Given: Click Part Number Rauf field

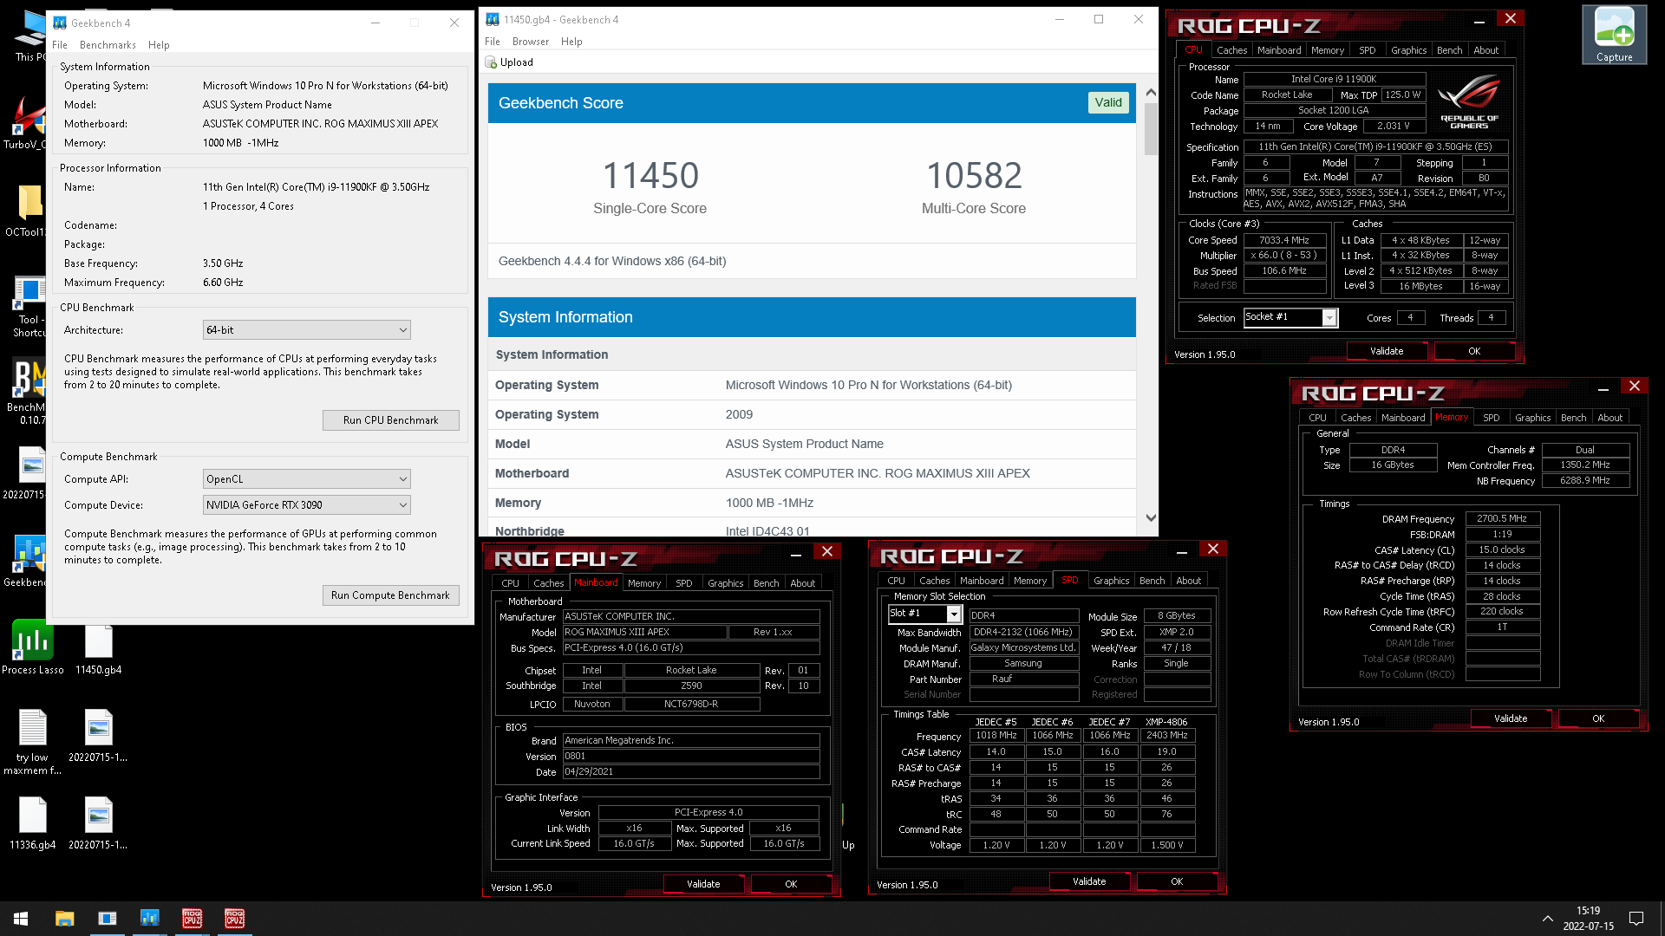Looking at the screenshot, I should coord(1023,679).
